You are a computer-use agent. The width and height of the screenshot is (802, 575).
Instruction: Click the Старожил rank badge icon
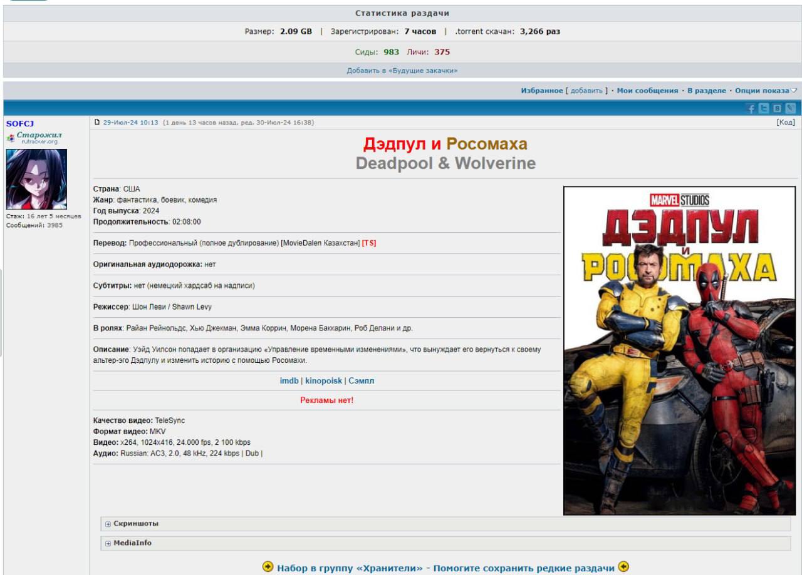coord(11,138)
